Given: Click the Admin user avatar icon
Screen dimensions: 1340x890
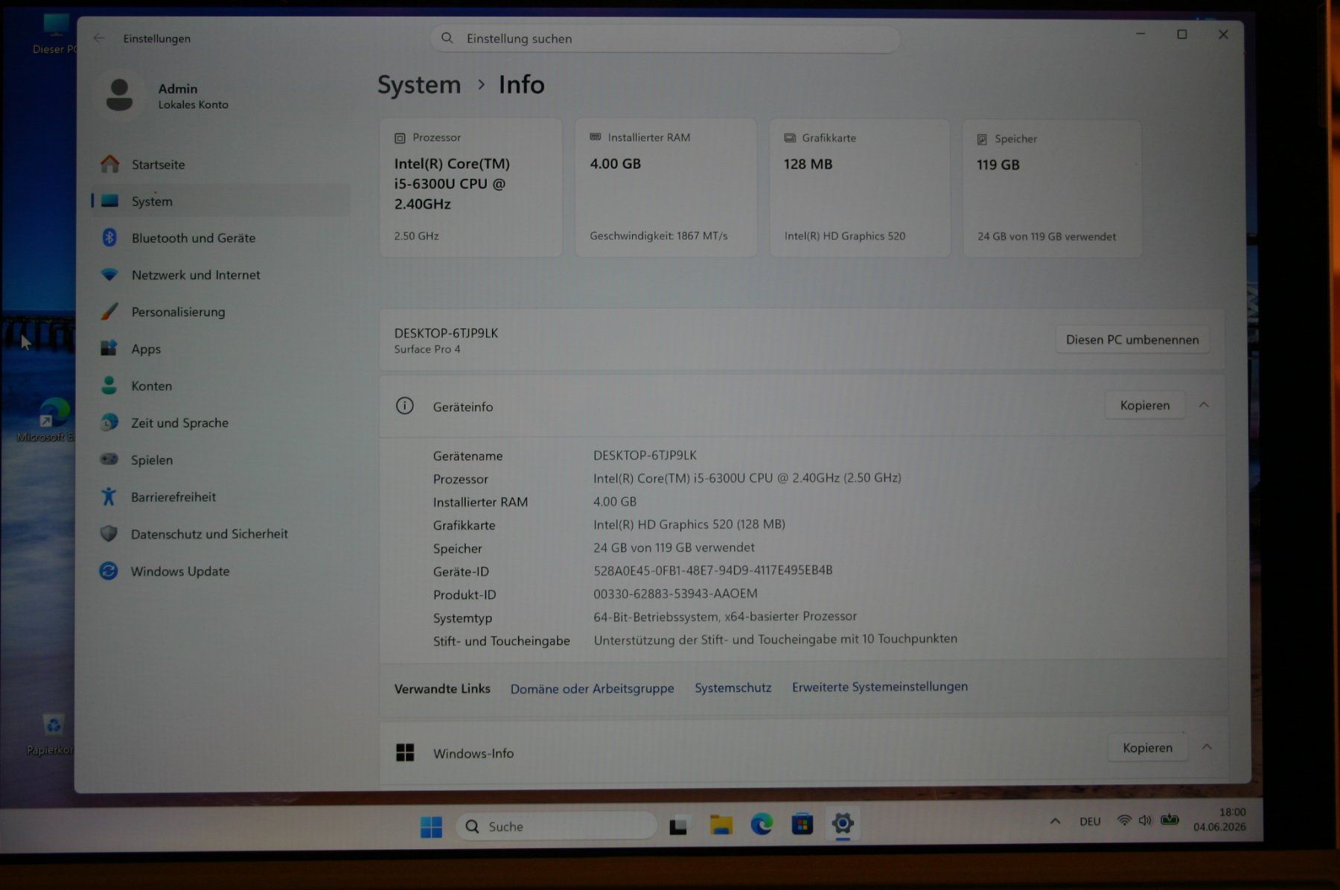Looking at the screenshot, I should click(x=119, y=96).
